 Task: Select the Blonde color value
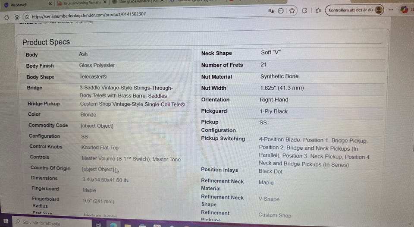(88, 115)
